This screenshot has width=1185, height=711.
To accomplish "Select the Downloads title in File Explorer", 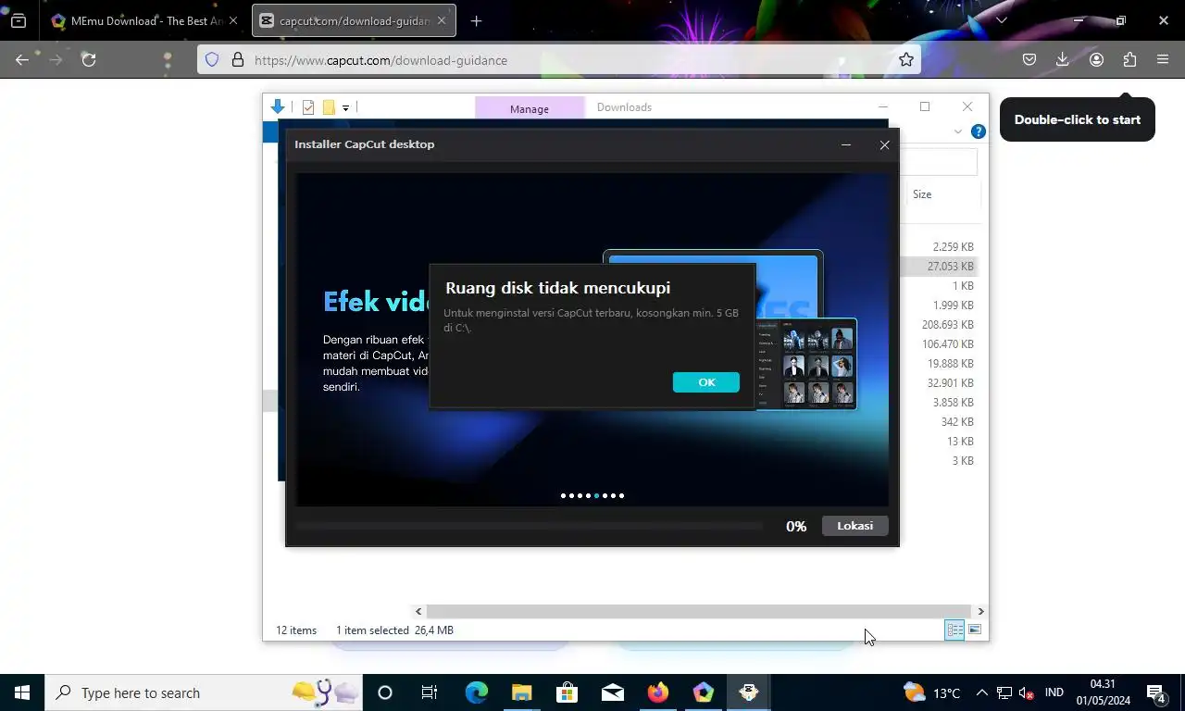I will click(624, 107).
